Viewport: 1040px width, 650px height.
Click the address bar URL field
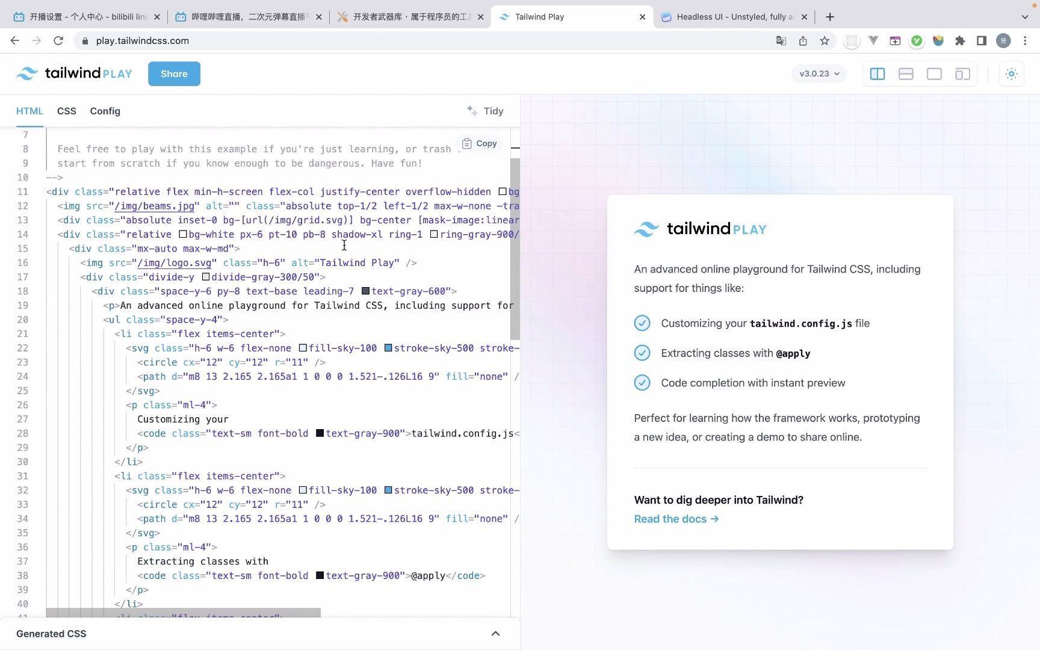[421, 40]
